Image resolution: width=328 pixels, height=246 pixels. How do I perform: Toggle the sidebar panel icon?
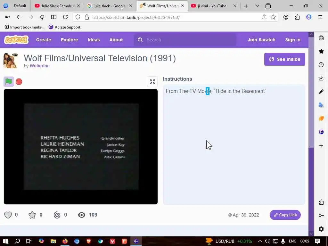coord(54,17)
